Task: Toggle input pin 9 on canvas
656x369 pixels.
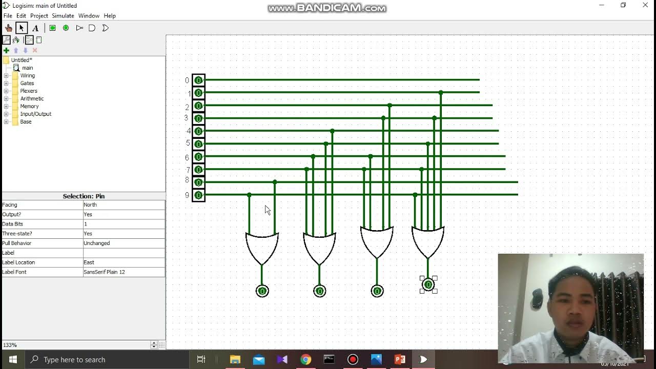Action: 198,195
